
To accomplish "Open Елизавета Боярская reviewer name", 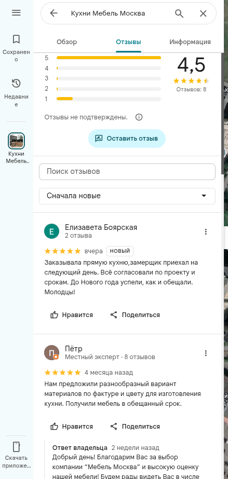I will [101, 227].
